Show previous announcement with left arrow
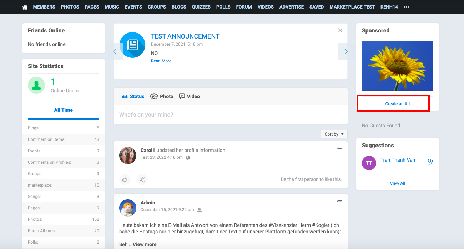Viewport: 464px width, 249px height. [x=115, y=51]
